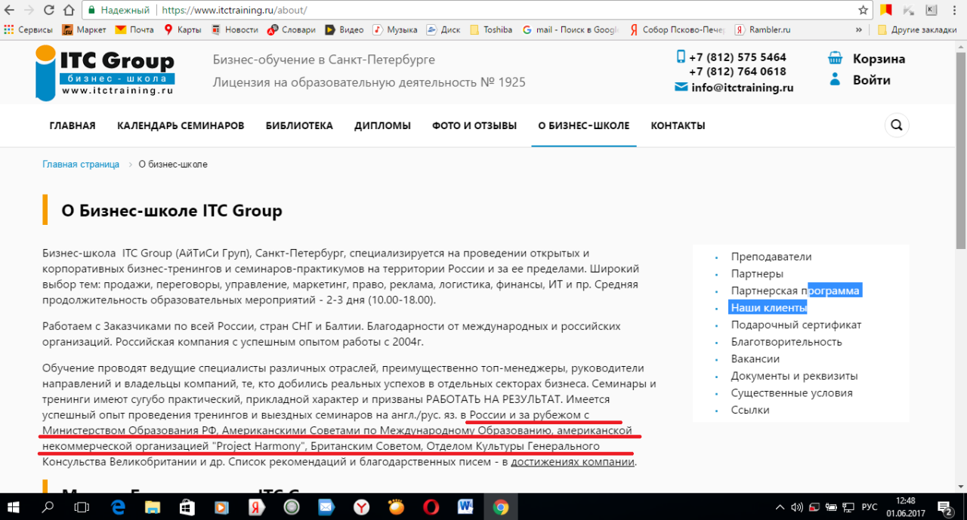Image resolution: width=967 pixels, height=520 pixels.
Task: Open the Благотворительность sidebar link
Action: [786, 342]
